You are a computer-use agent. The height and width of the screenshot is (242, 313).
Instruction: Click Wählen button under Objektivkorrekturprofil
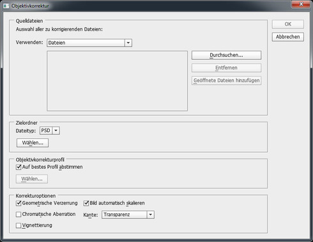point(32,179)
